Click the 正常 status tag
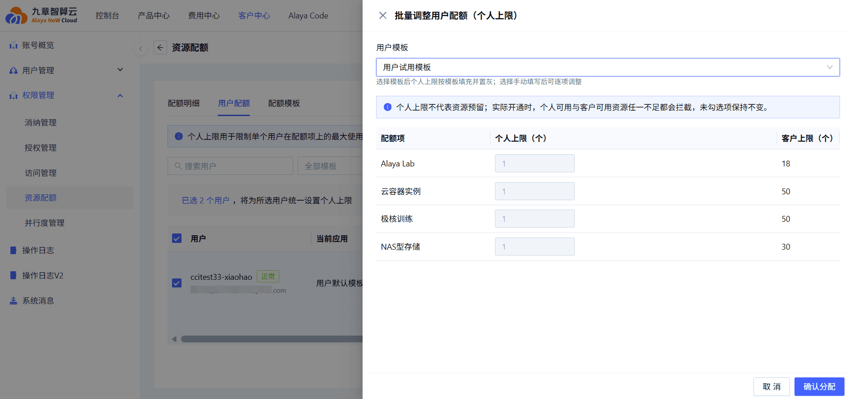The width and height of the screenshot is (849, 399). (x=268, y=277)
